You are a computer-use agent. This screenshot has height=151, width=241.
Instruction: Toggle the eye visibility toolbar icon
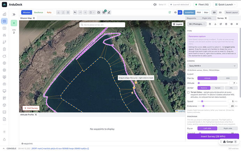[x=175, y=13]
